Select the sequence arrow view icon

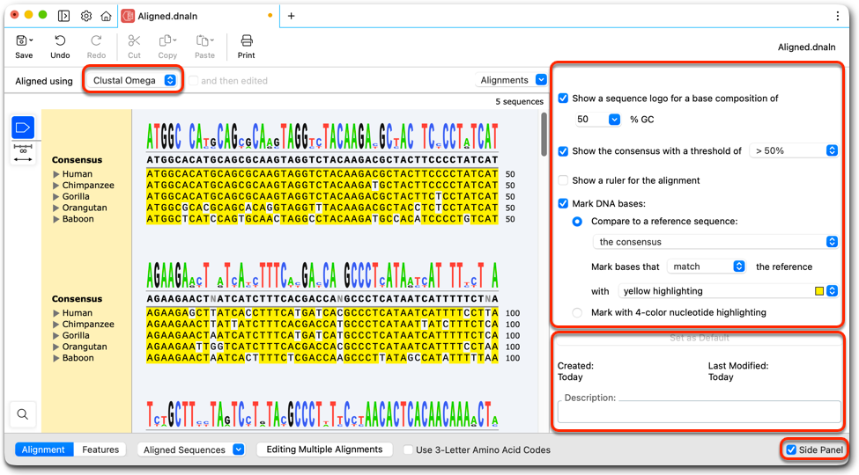point(23,128)
